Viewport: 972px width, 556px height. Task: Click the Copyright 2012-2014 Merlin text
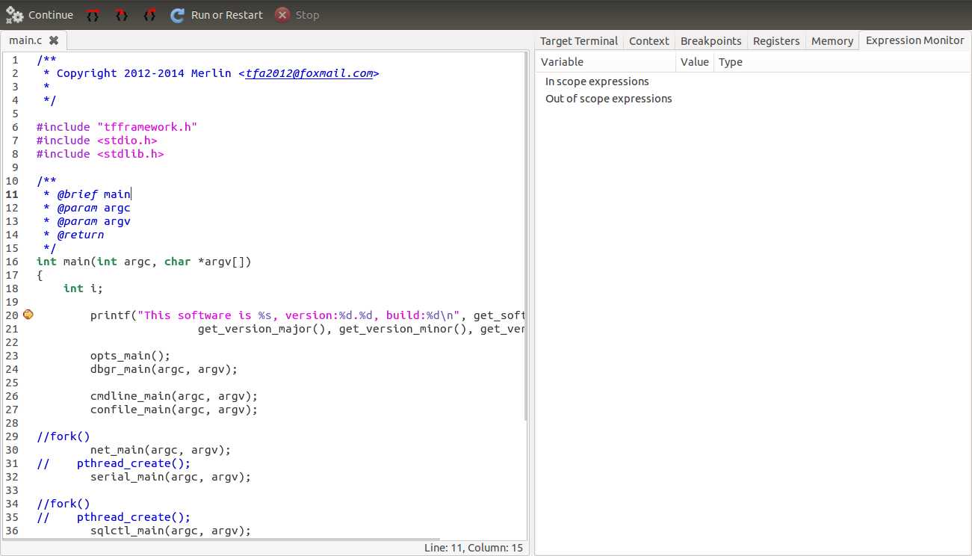pos(144,73)
